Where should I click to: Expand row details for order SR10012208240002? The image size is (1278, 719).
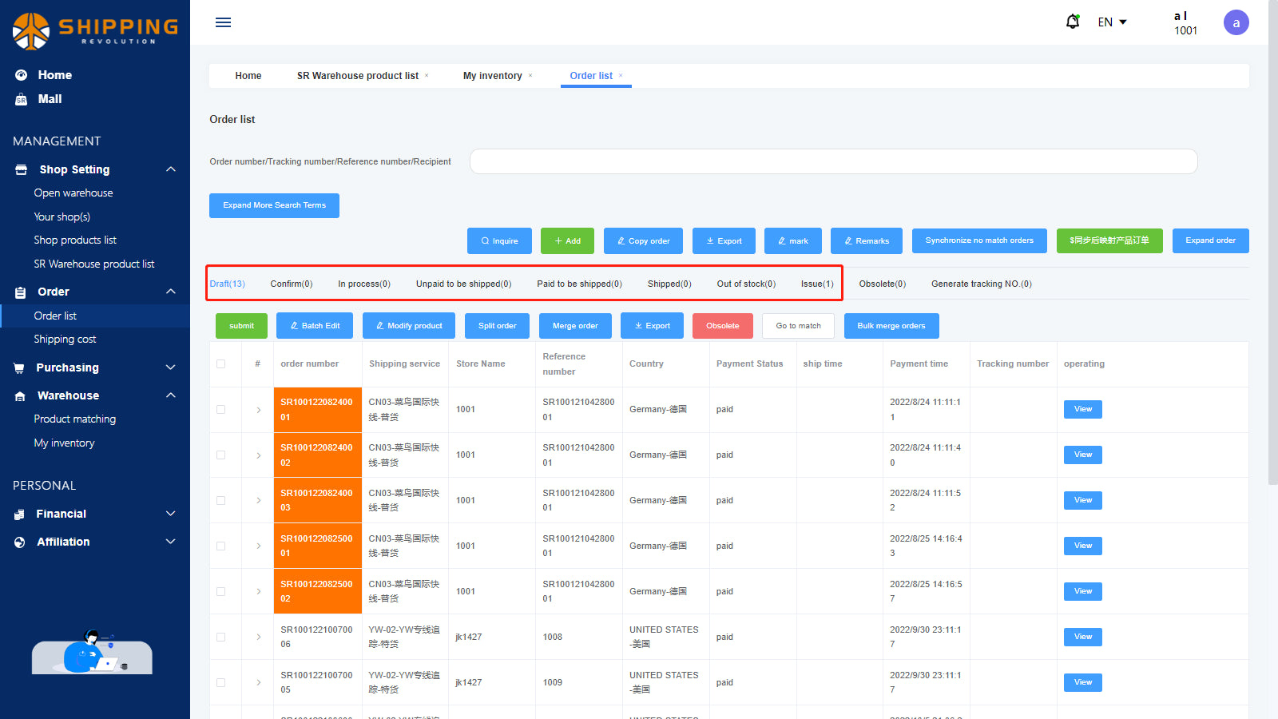[x=259, y=455]
